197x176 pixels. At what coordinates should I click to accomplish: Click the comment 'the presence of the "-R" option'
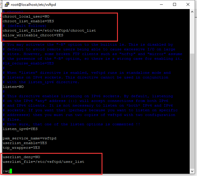pos(92,59)
